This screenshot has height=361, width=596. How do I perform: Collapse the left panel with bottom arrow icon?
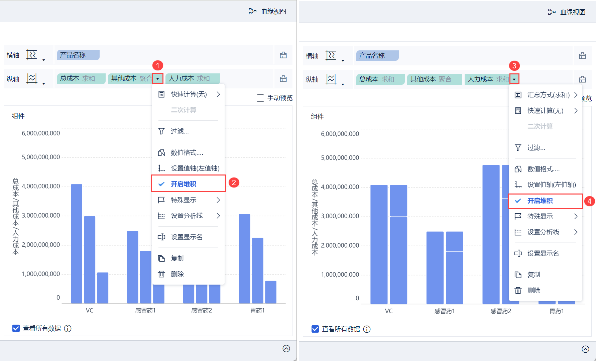coord(286,349)
